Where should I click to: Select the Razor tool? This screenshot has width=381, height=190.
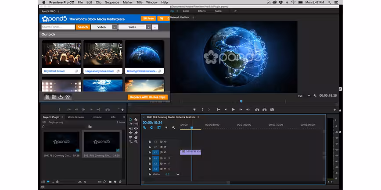click(x=136, y=120)
